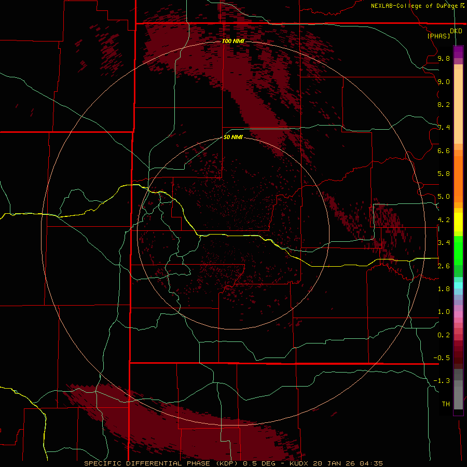
Task: Click the 100 NMI range ring label
Action: [x=233, y=41]
